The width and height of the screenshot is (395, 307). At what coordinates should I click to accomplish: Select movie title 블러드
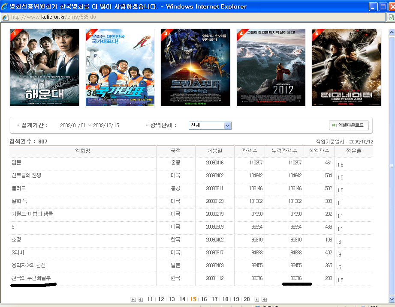[x=18, y=188]
